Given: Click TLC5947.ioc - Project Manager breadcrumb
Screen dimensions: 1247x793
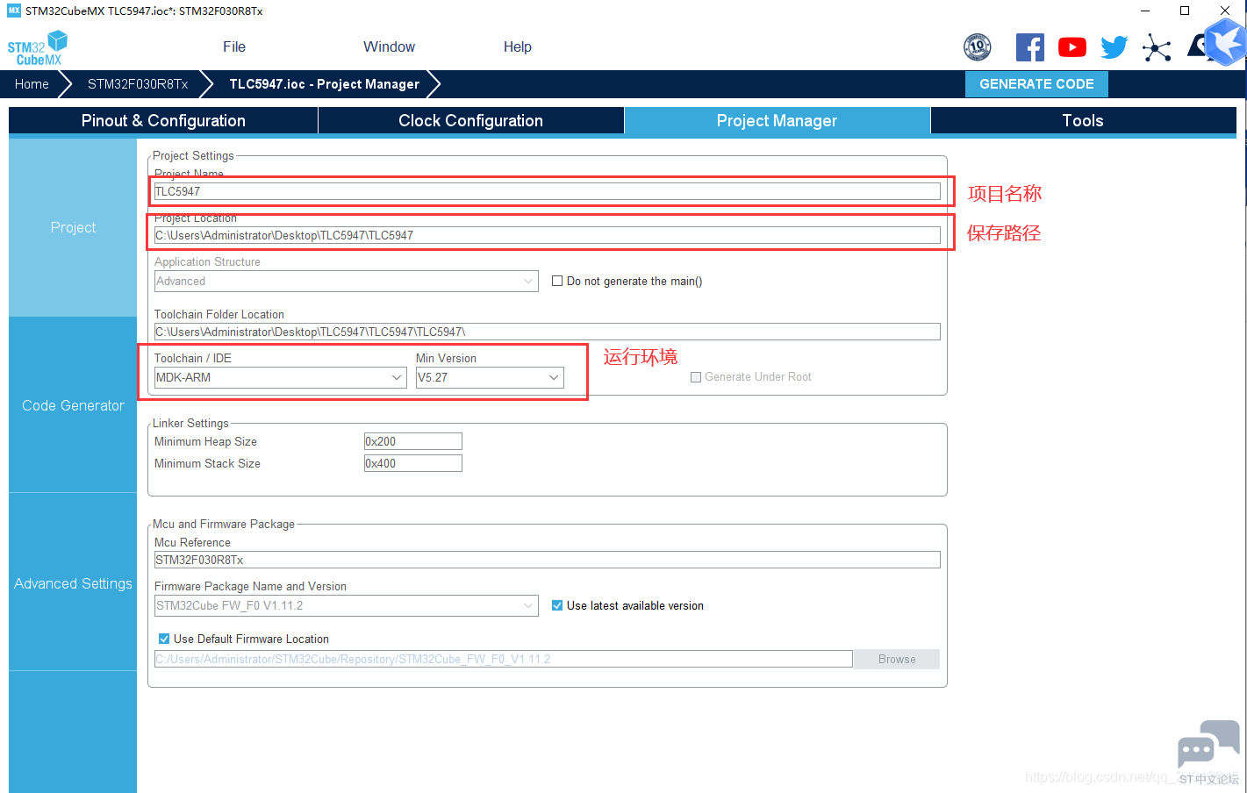Looking at the screenshot, I should point(324,84).
